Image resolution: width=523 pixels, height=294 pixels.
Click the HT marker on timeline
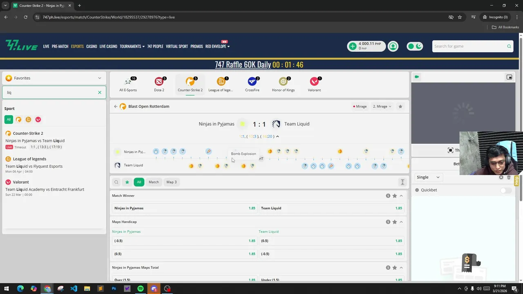click(x=261, y=159)
